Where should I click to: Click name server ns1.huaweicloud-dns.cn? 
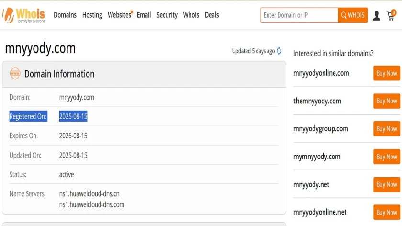pos(89,193)
